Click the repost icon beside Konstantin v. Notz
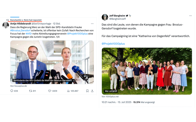The height and width of the screenshot is (122, 196). pos(8,20)
